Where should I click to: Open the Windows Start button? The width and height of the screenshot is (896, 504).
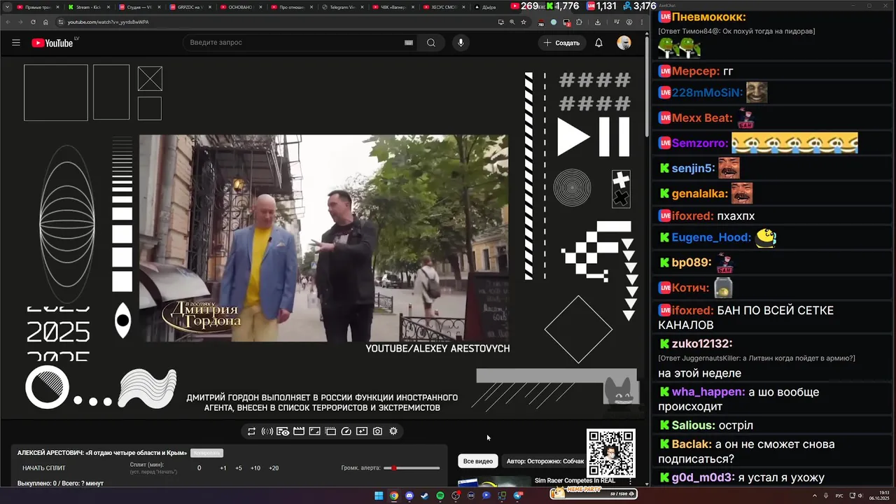[379, 496]
